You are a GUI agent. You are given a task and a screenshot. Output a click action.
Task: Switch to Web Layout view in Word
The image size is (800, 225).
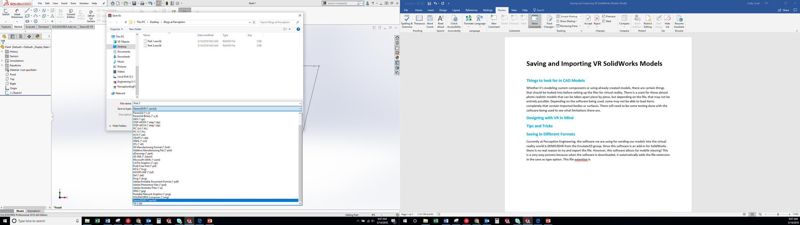(x=760, y=214)
